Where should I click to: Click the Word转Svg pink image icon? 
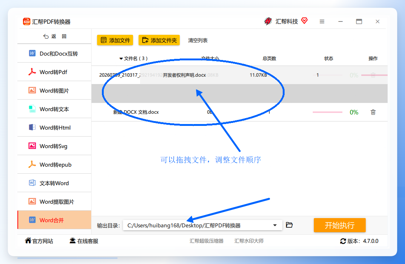pos(32,146)
